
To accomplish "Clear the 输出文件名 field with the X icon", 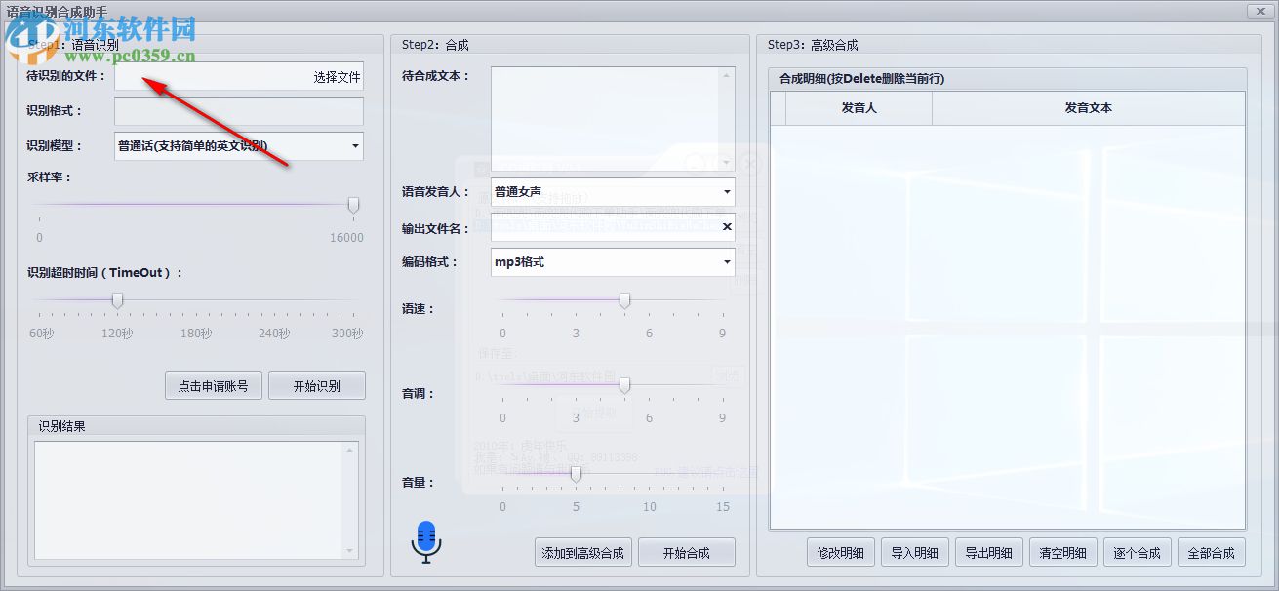I will pyautogui.click(x=726, y=226).
